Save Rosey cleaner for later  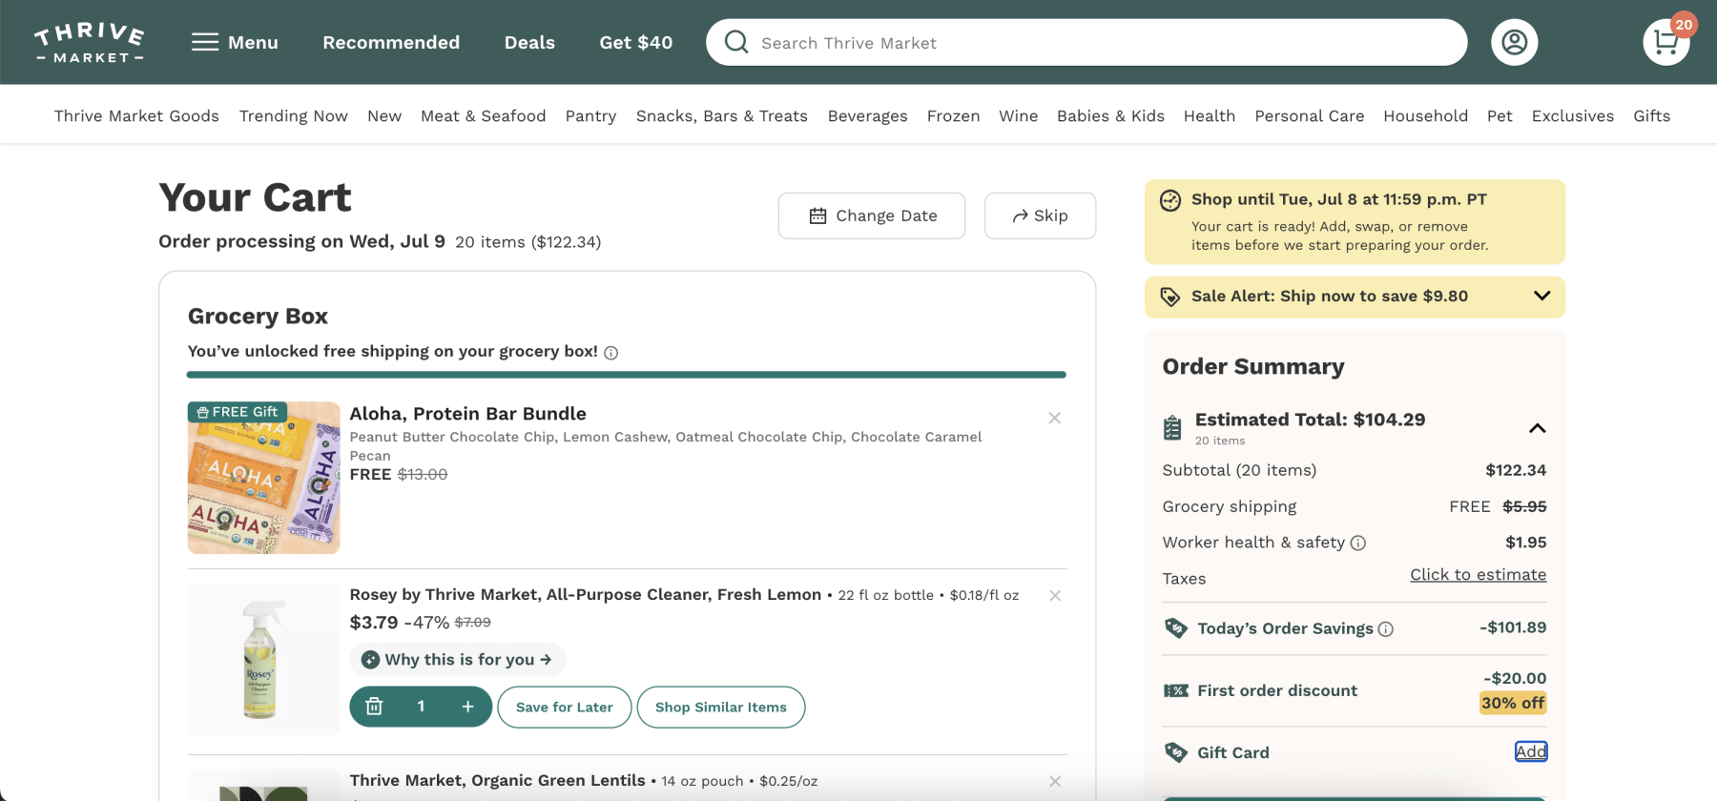pyautogui.click(x=565, y=707)
